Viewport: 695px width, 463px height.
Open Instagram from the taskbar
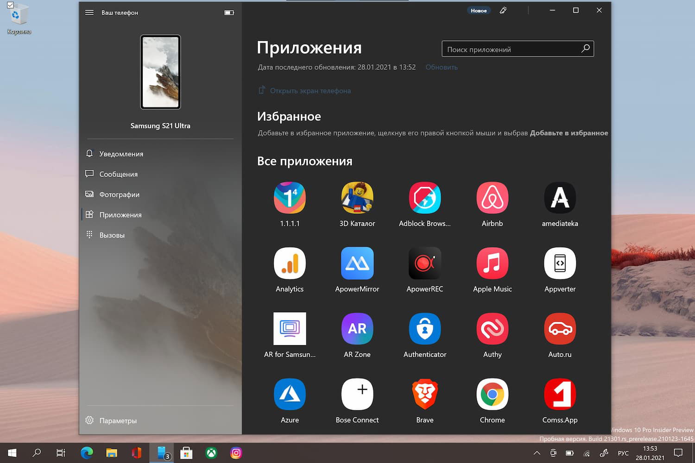click(x=236, y=453)
